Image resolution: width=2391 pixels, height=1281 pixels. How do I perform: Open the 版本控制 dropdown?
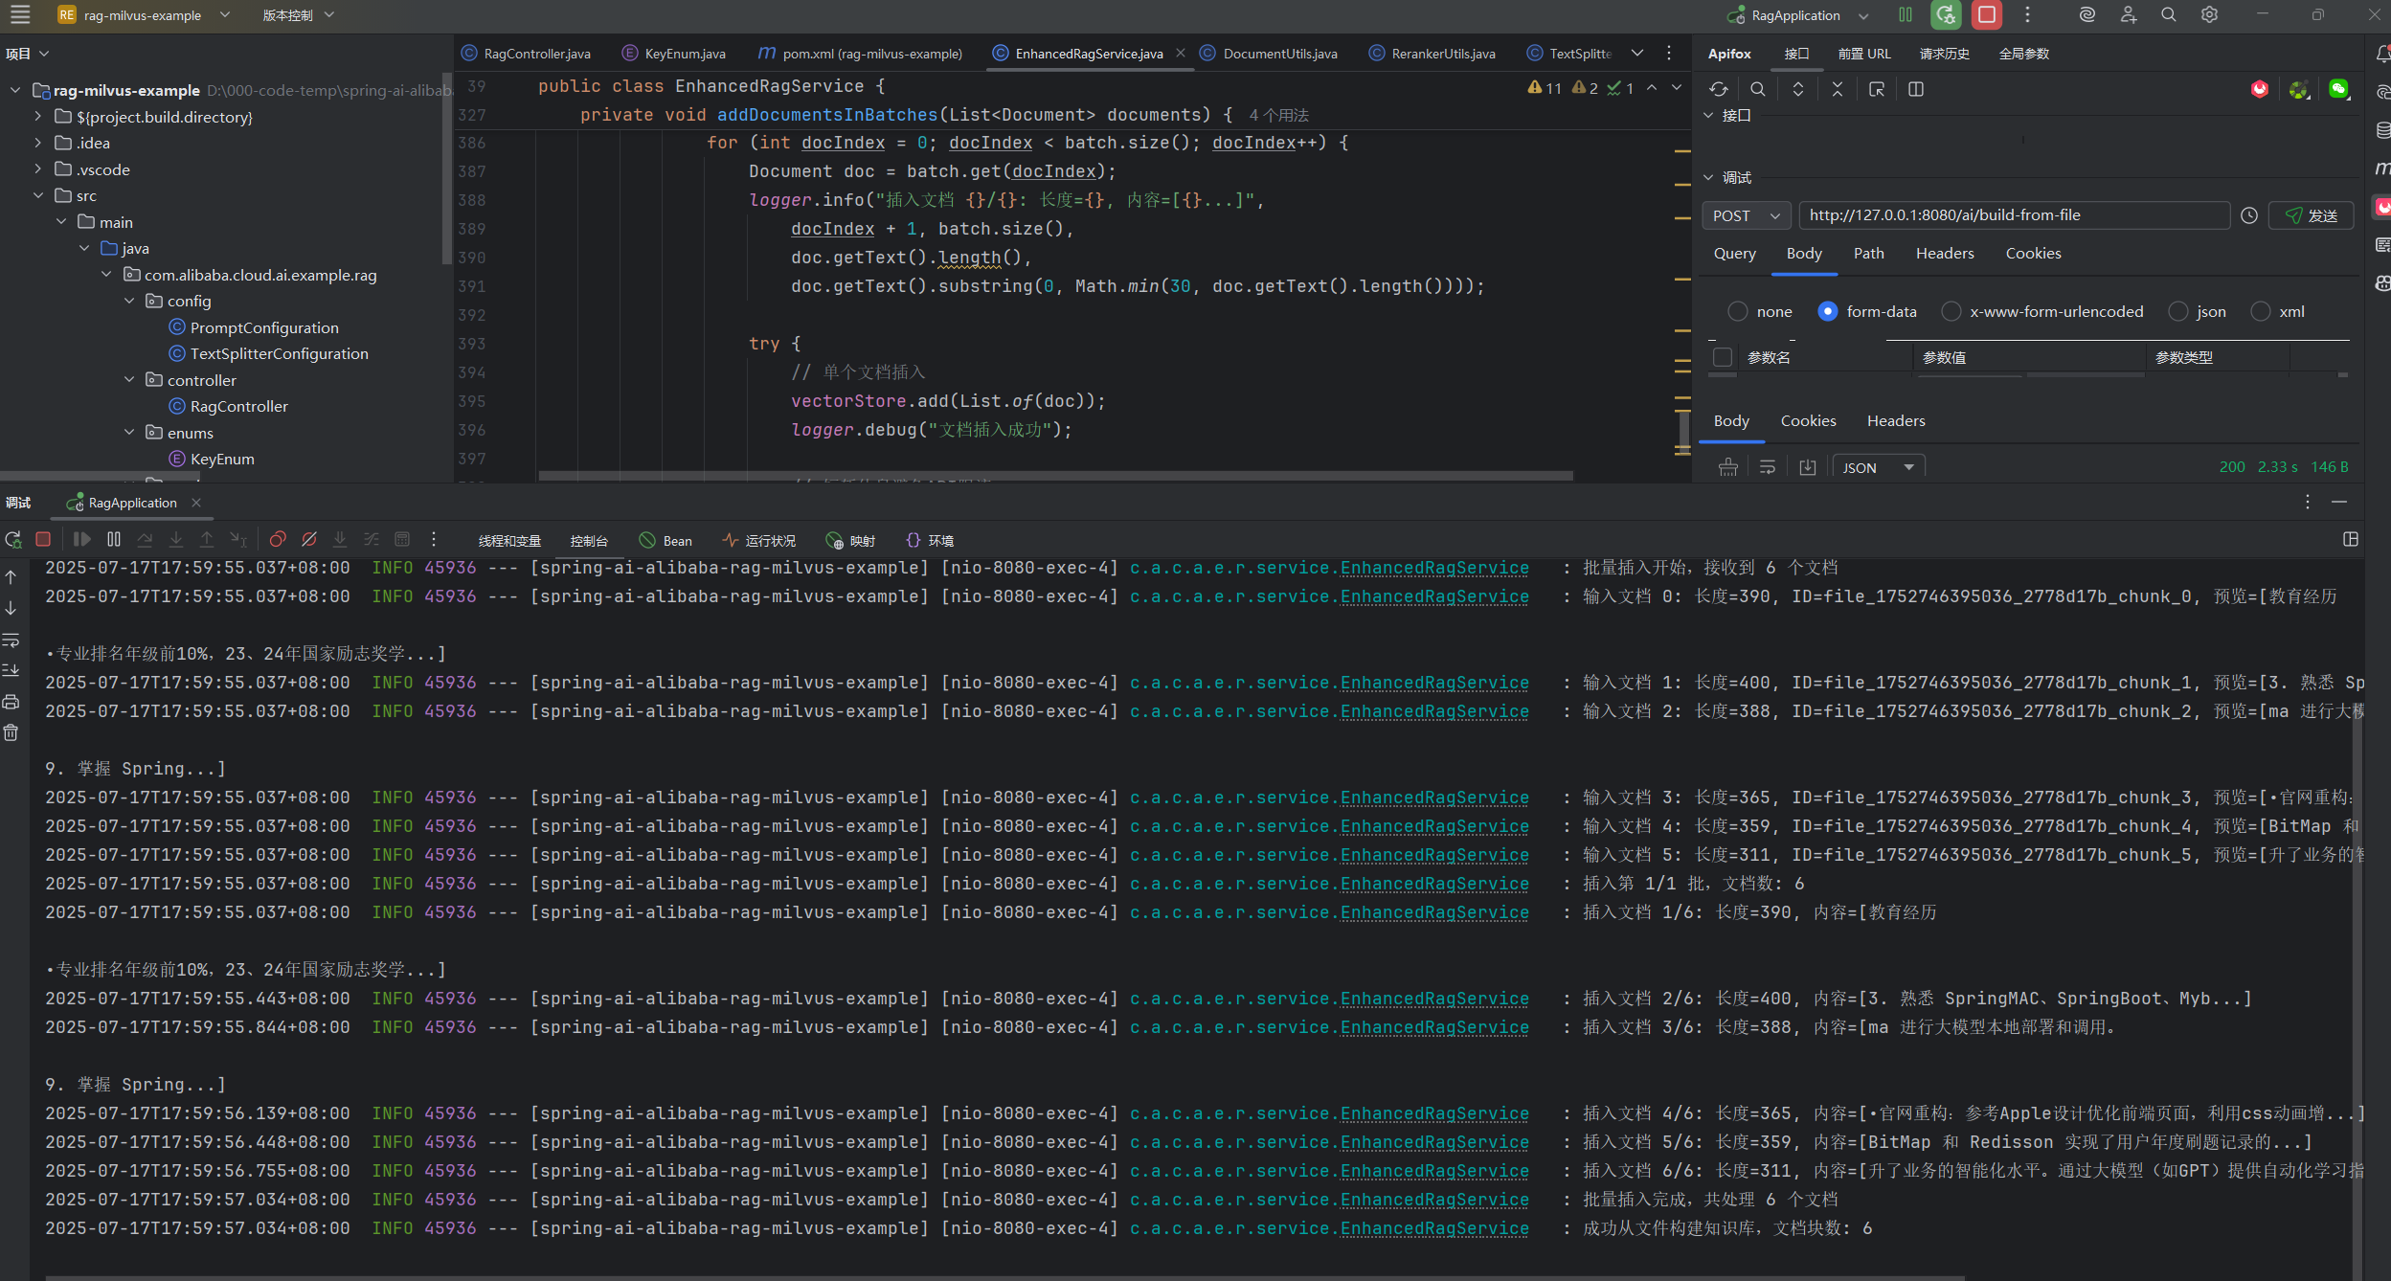pos(298,15)
